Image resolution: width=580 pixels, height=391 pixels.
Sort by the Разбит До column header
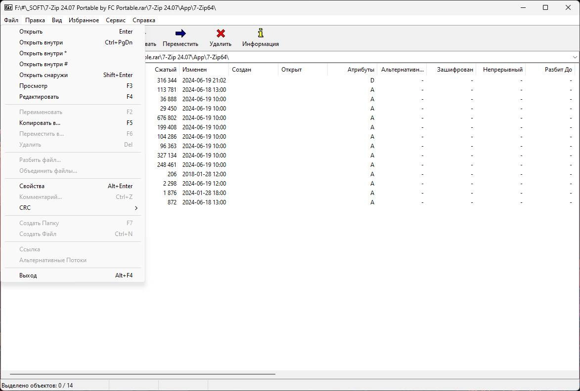coord(550,70)
